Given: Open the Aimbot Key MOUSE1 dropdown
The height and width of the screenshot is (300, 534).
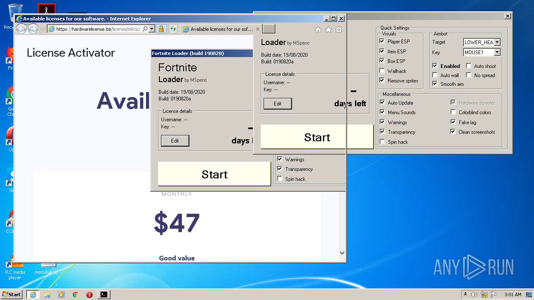Looking at the screenshot, I should click(497, 52).
